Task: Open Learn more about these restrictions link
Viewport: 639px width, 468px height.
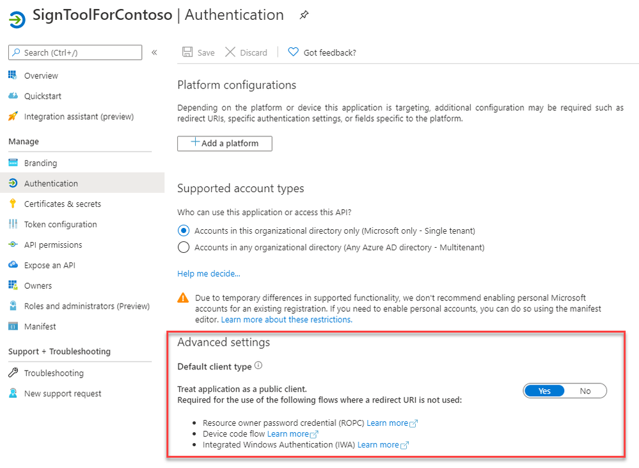Action: pos(287,319)
